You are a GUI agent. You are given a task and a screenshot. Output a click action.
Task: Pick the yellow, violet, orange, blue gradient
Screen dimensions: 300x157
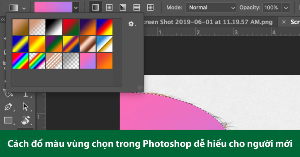point(71,44)
